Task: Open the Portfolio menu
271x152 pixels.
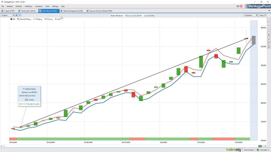Action: (19, 6)
